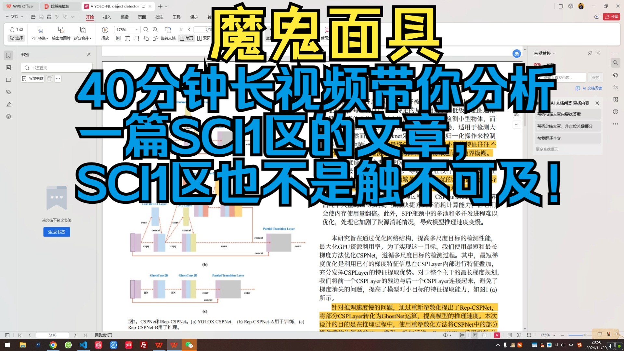Image resolution: width=624 pixels, height=351 pixels.
Task: Go to previous page toolbar arrow
Action: pyautogui.click(x=189, y=30)
